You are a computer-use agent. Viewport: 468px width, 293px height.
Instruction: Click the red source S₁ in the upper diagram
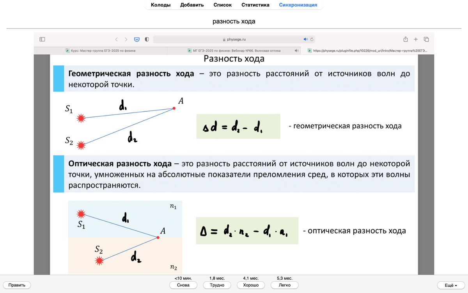(81, 118)
